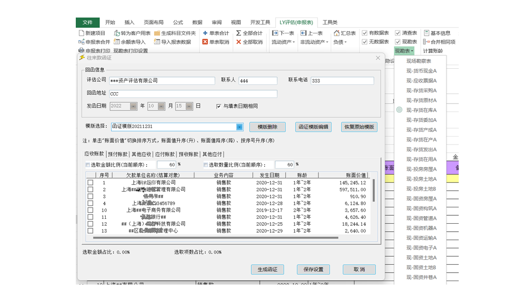Expand the 模版选择 dropdown list
Image resolution: width=532 pixels, height=299 pixels.
pos(239,127)
